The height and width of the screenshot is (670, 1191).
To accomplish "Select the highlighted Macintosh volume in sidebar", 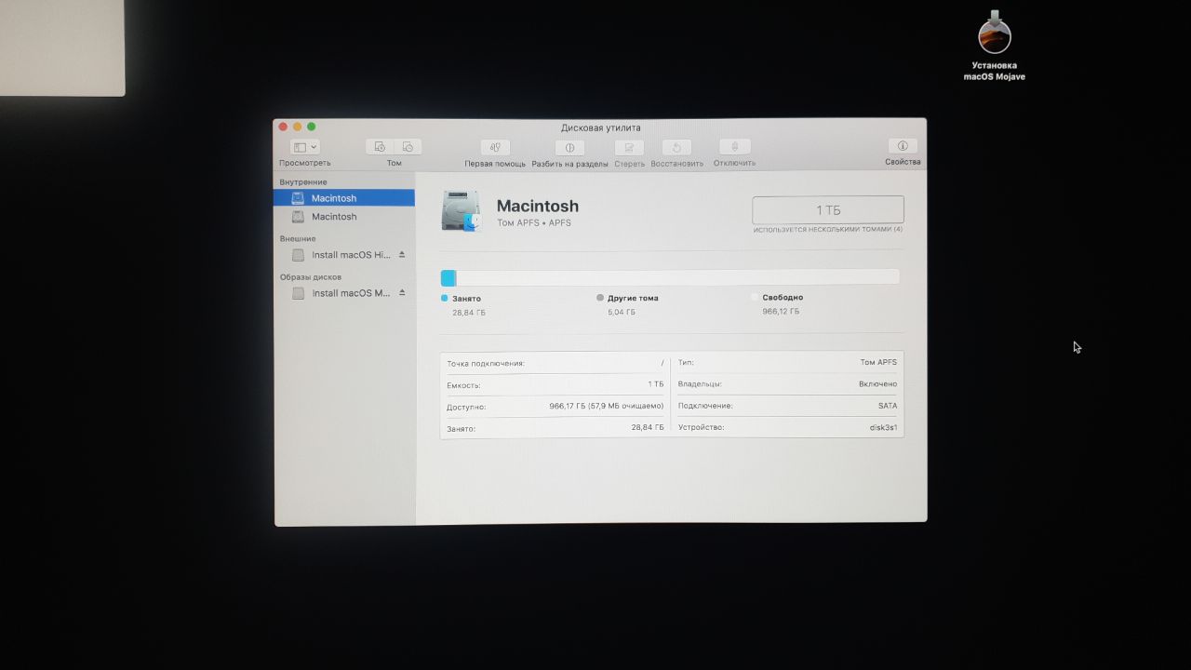I will (x=344, y=198).
